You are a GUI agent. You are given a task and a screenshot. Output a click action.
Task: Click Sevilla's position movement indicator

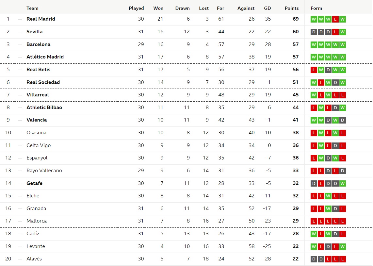(20, 32)
